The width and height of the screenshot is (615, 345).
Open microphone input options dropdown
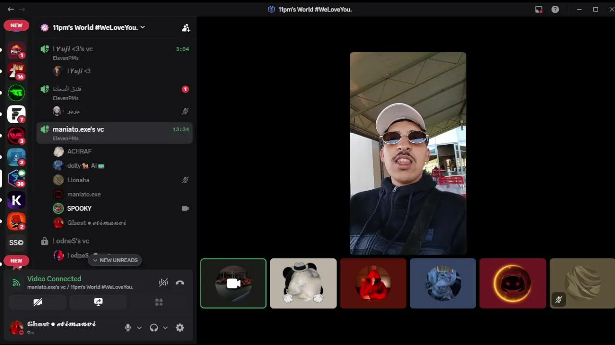click(139, 328)
